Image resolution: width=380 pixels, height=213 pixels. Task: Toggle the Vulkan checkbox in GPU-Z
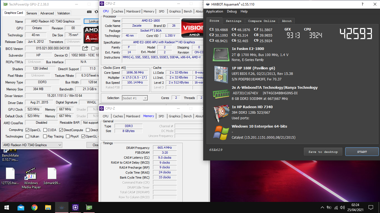pyautogui.click(x=27, y=136)
